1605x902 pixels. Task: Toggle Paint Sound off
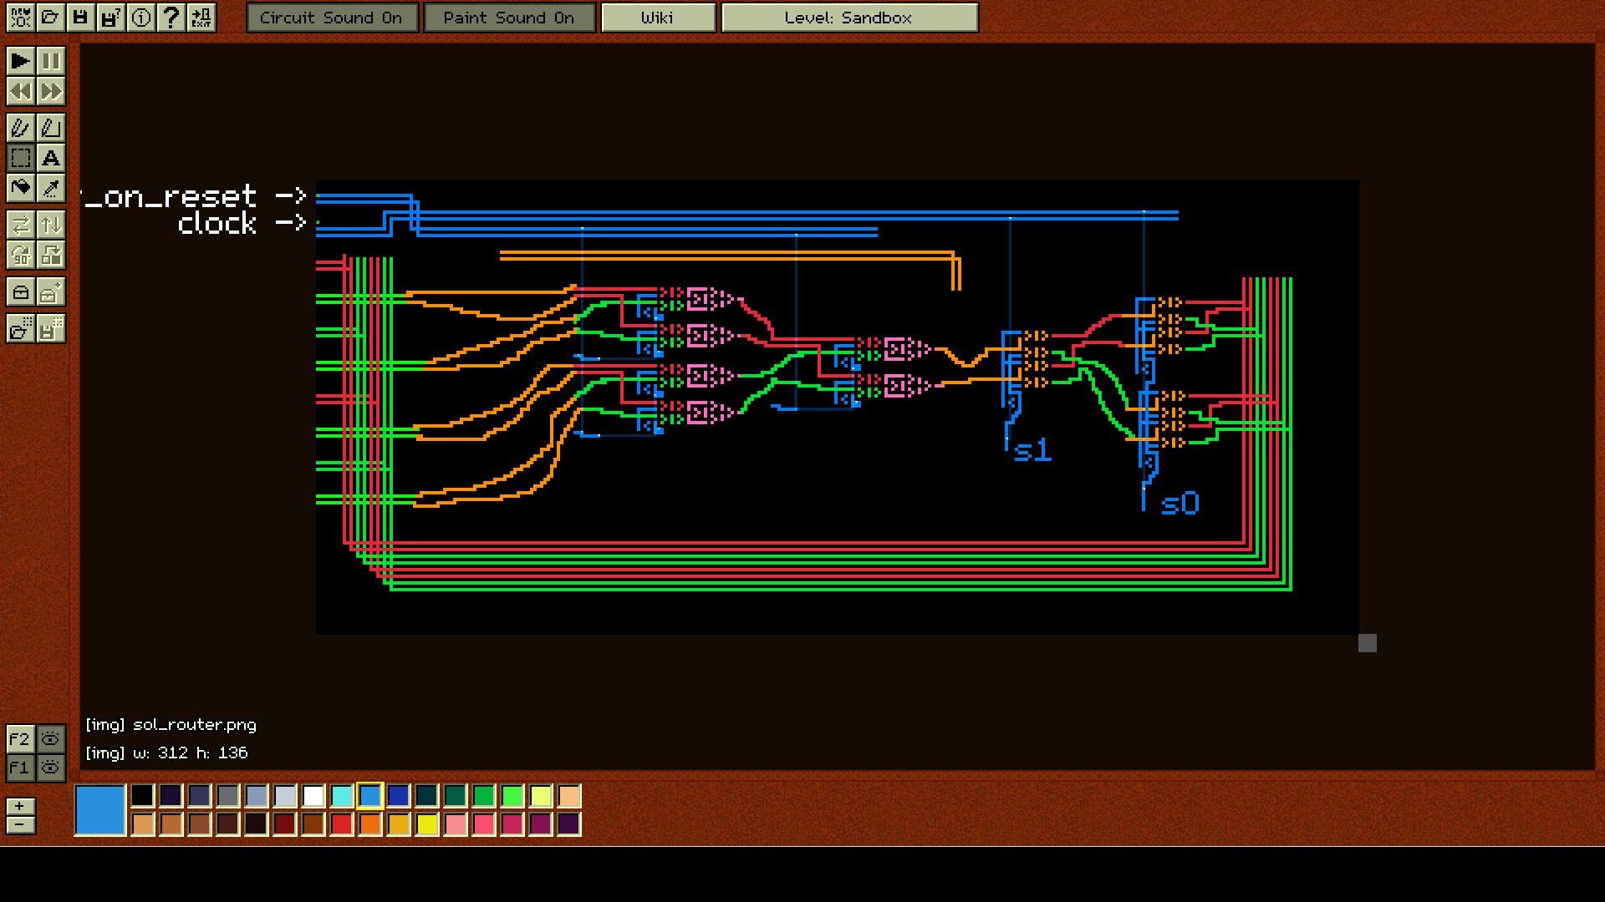tap(509, 17)
